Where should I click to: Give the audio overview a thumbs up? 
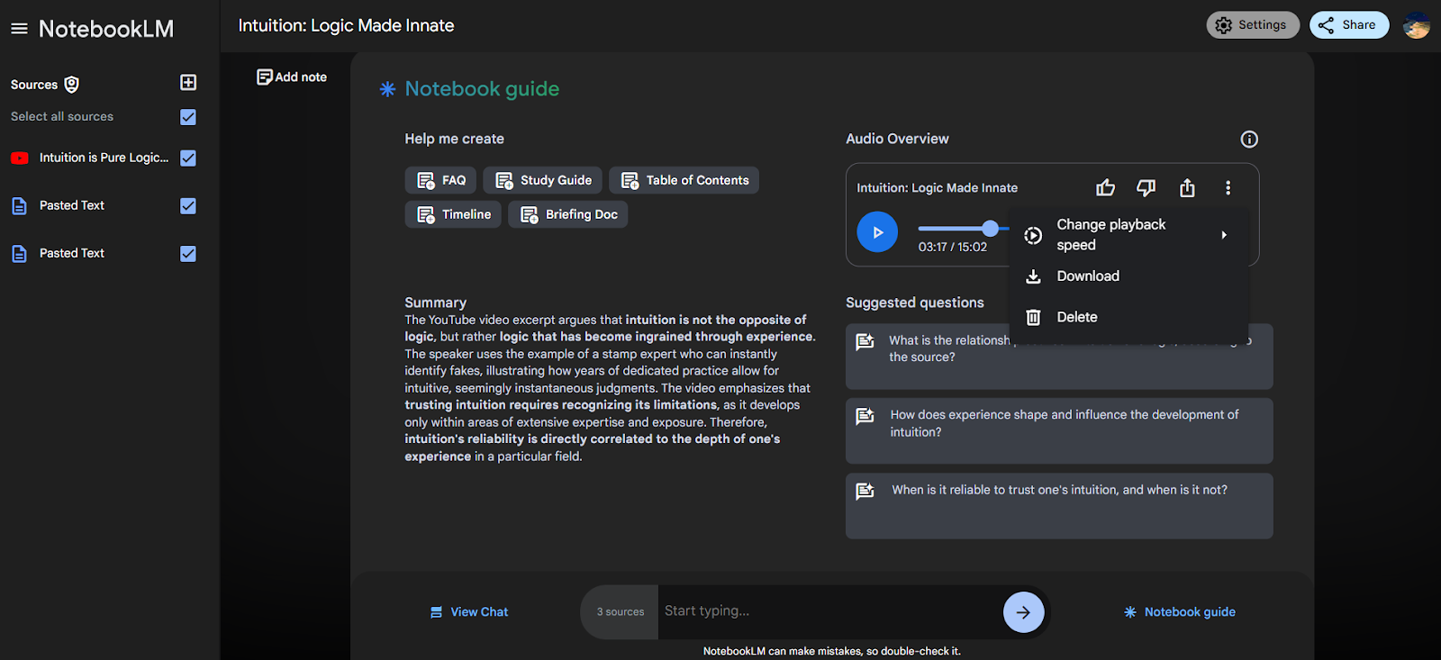(1105, 187)
